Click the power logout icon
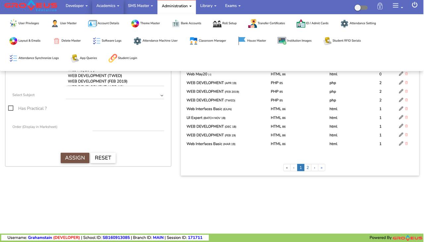Screen dimensions: 424x242 pos(414,5)
